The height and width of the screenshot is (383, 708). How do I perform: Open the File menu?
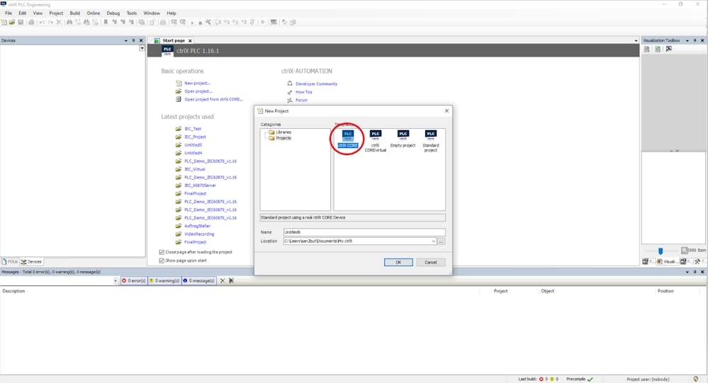pos(9,13)
